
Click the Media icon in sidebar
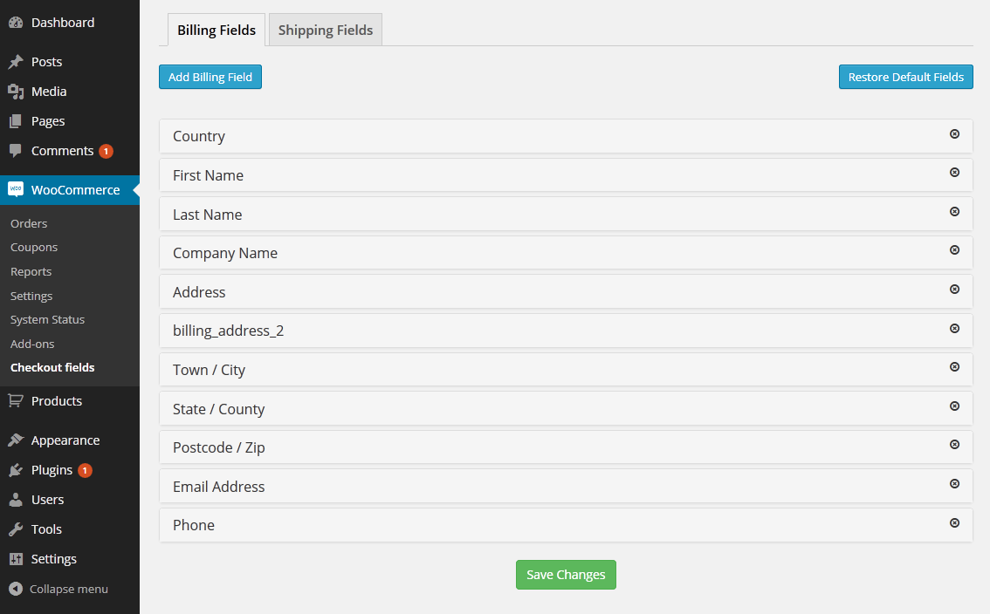point(16,92)
